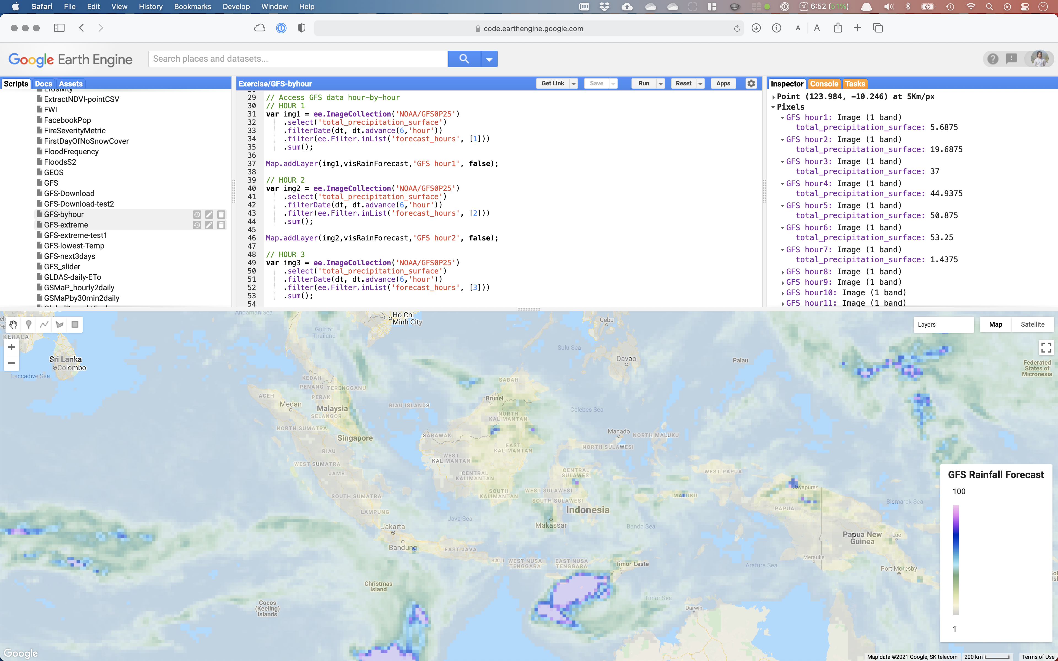Click the search places and datasets field
This screenshot has width=1058, height=661.
tap(298, 59)
